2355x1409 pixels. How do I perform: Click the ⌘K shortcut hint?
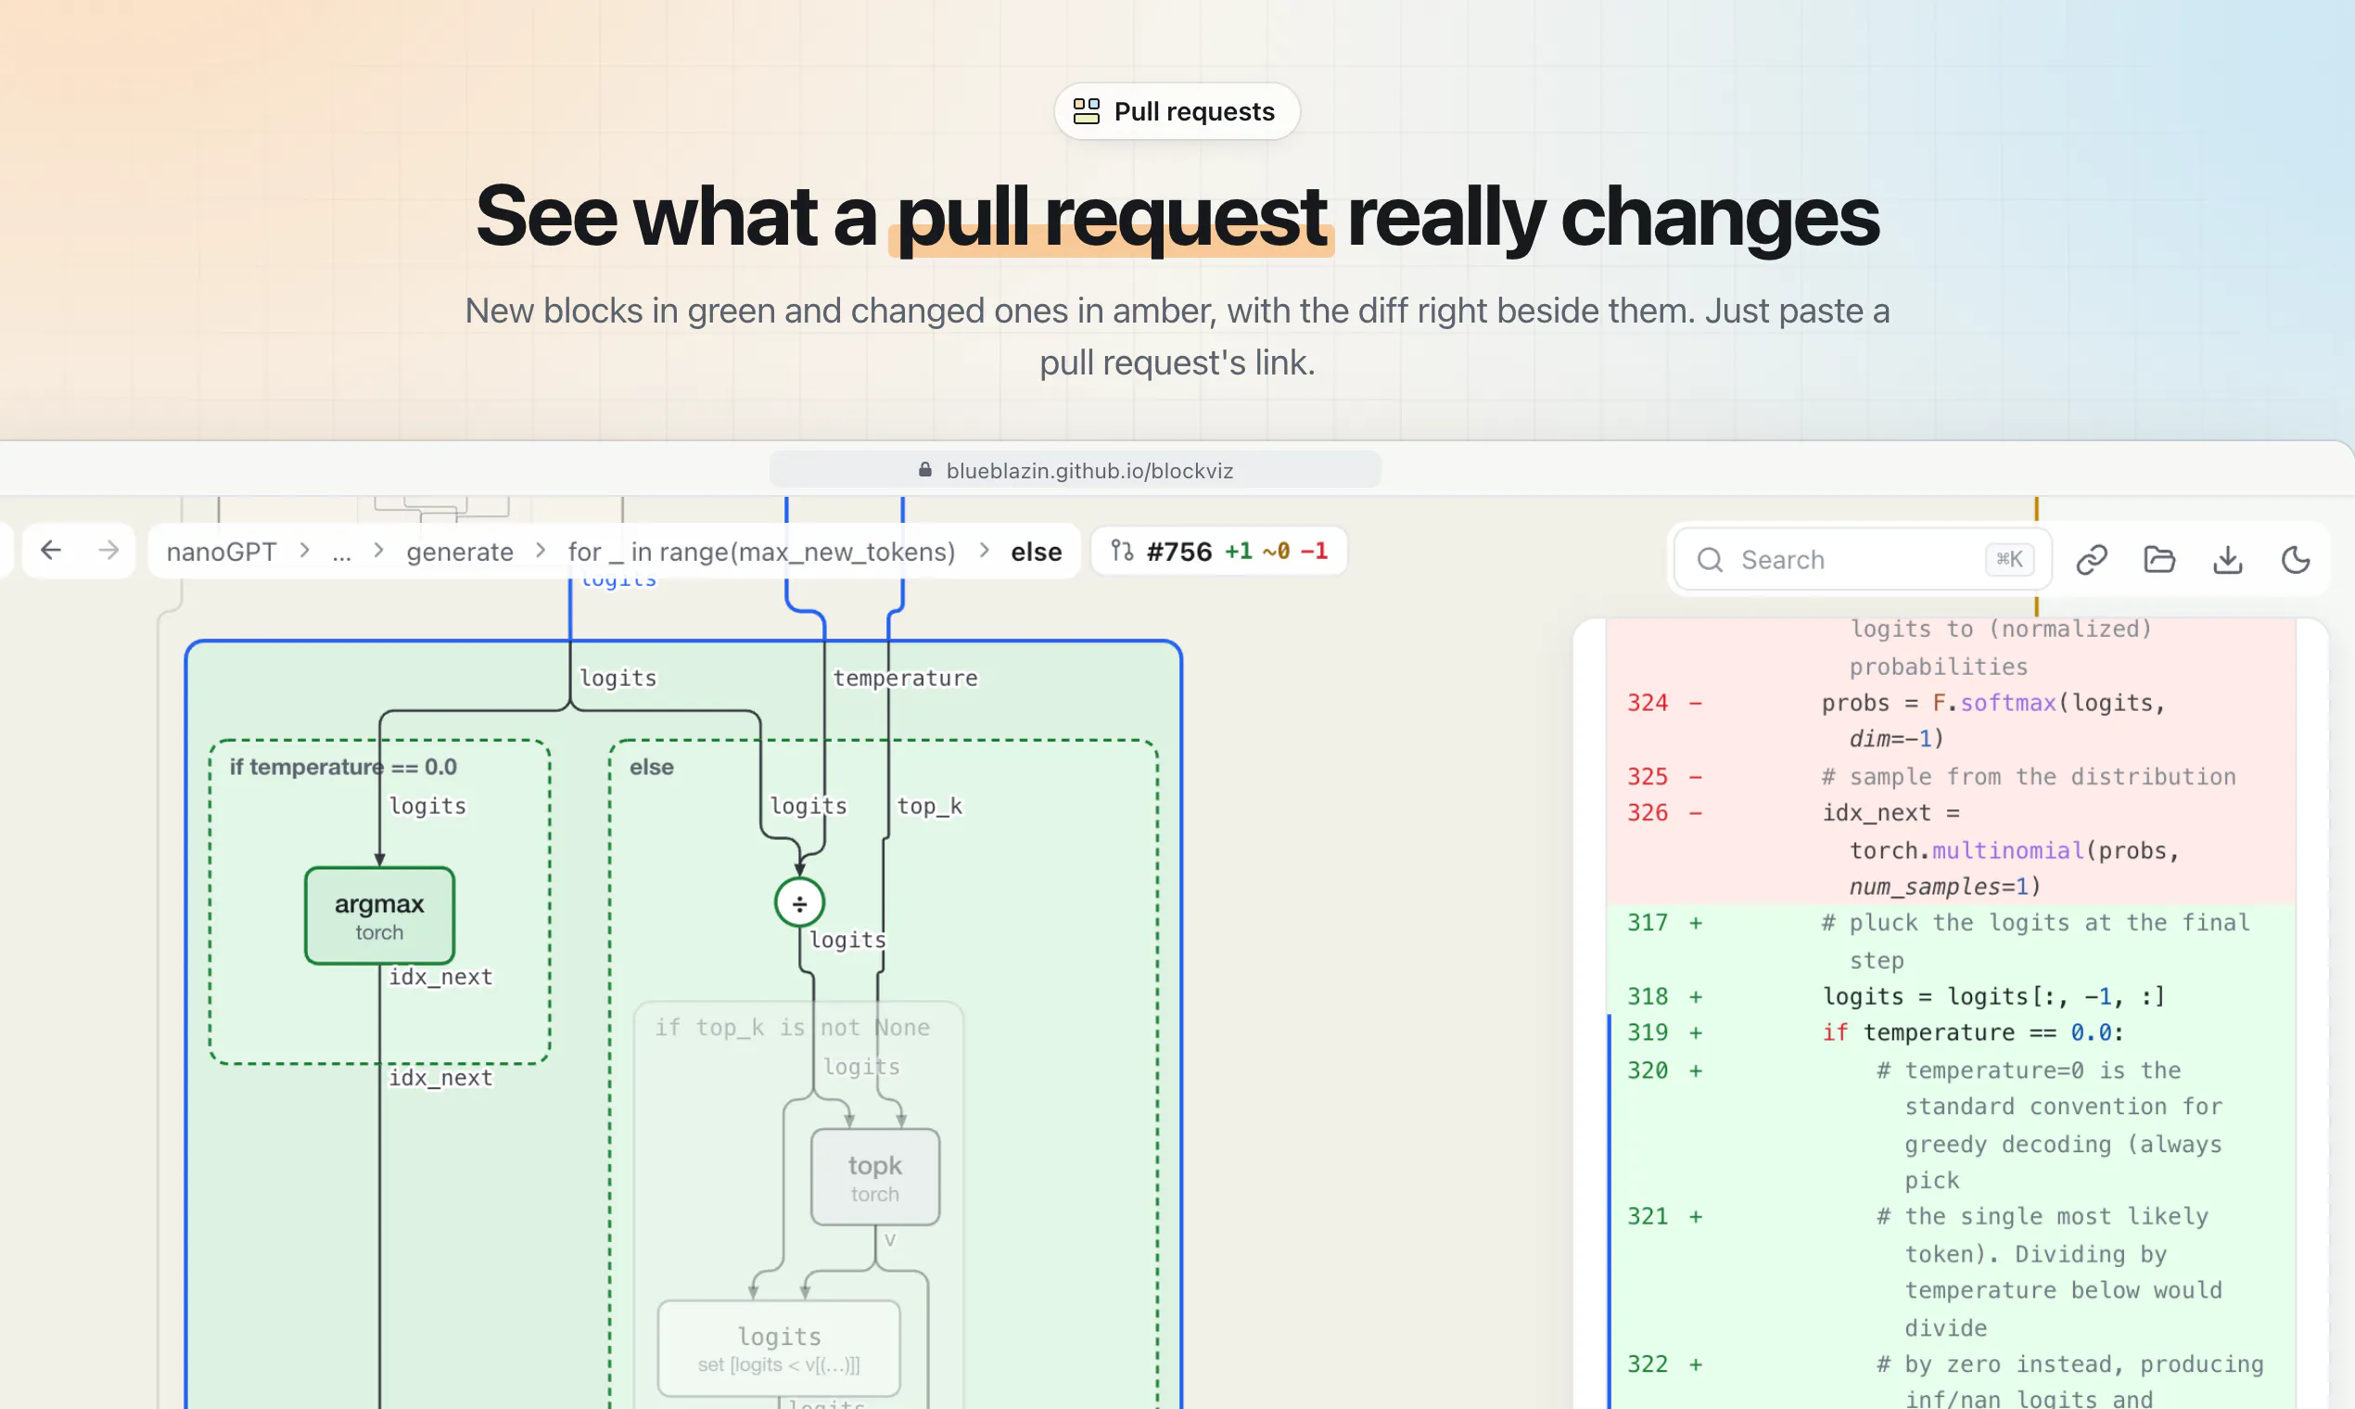pos(2008,559)
